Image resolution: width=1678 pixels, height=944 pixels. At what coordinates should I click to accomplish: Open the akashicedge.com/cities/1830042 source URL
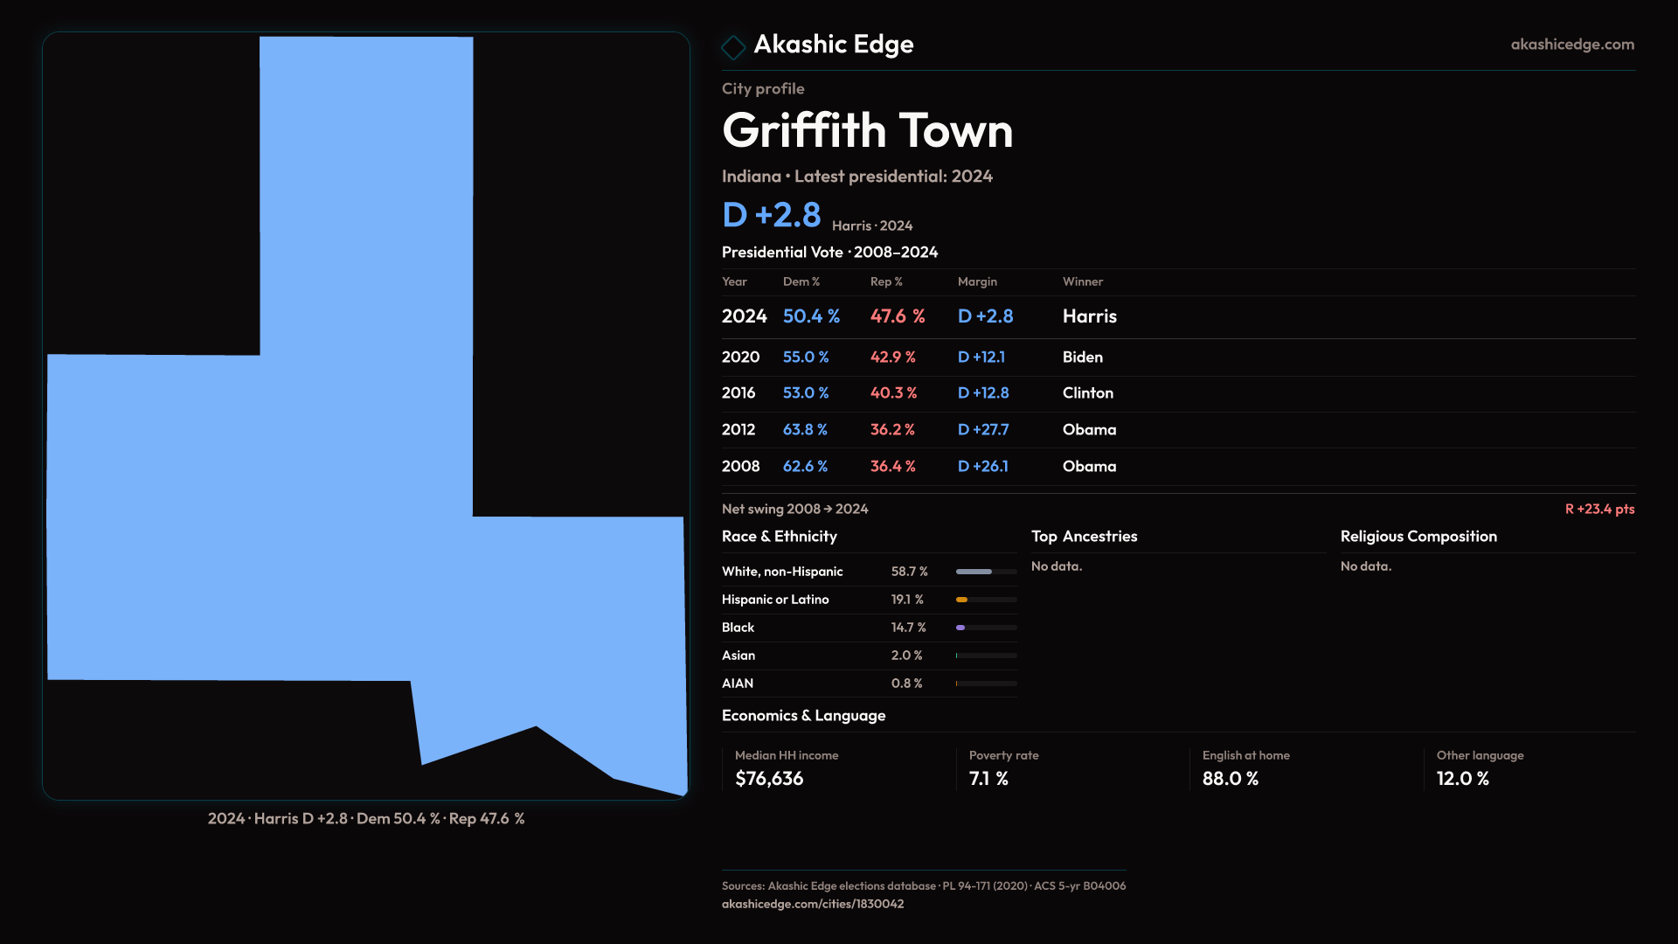[812, 904]
